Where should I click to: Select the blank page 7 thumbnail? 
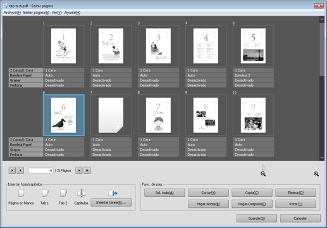point(111,115)
